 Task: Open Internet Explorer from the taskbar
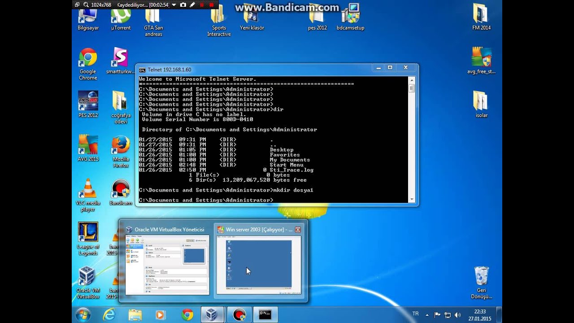tap(109, 315)
